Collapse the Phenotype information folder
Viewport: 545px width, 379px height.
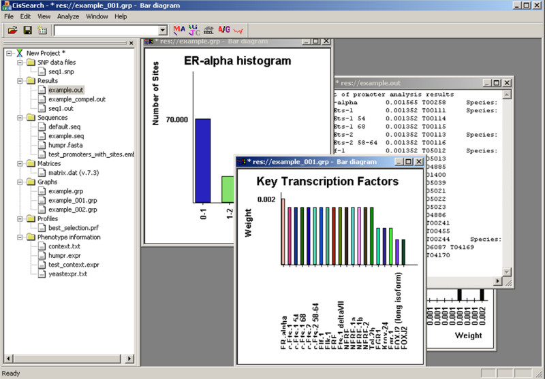(x=20, y=237)
